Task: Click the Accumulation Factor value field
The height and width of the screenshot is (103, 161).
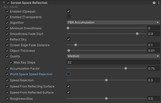Action: pos(153,69)
